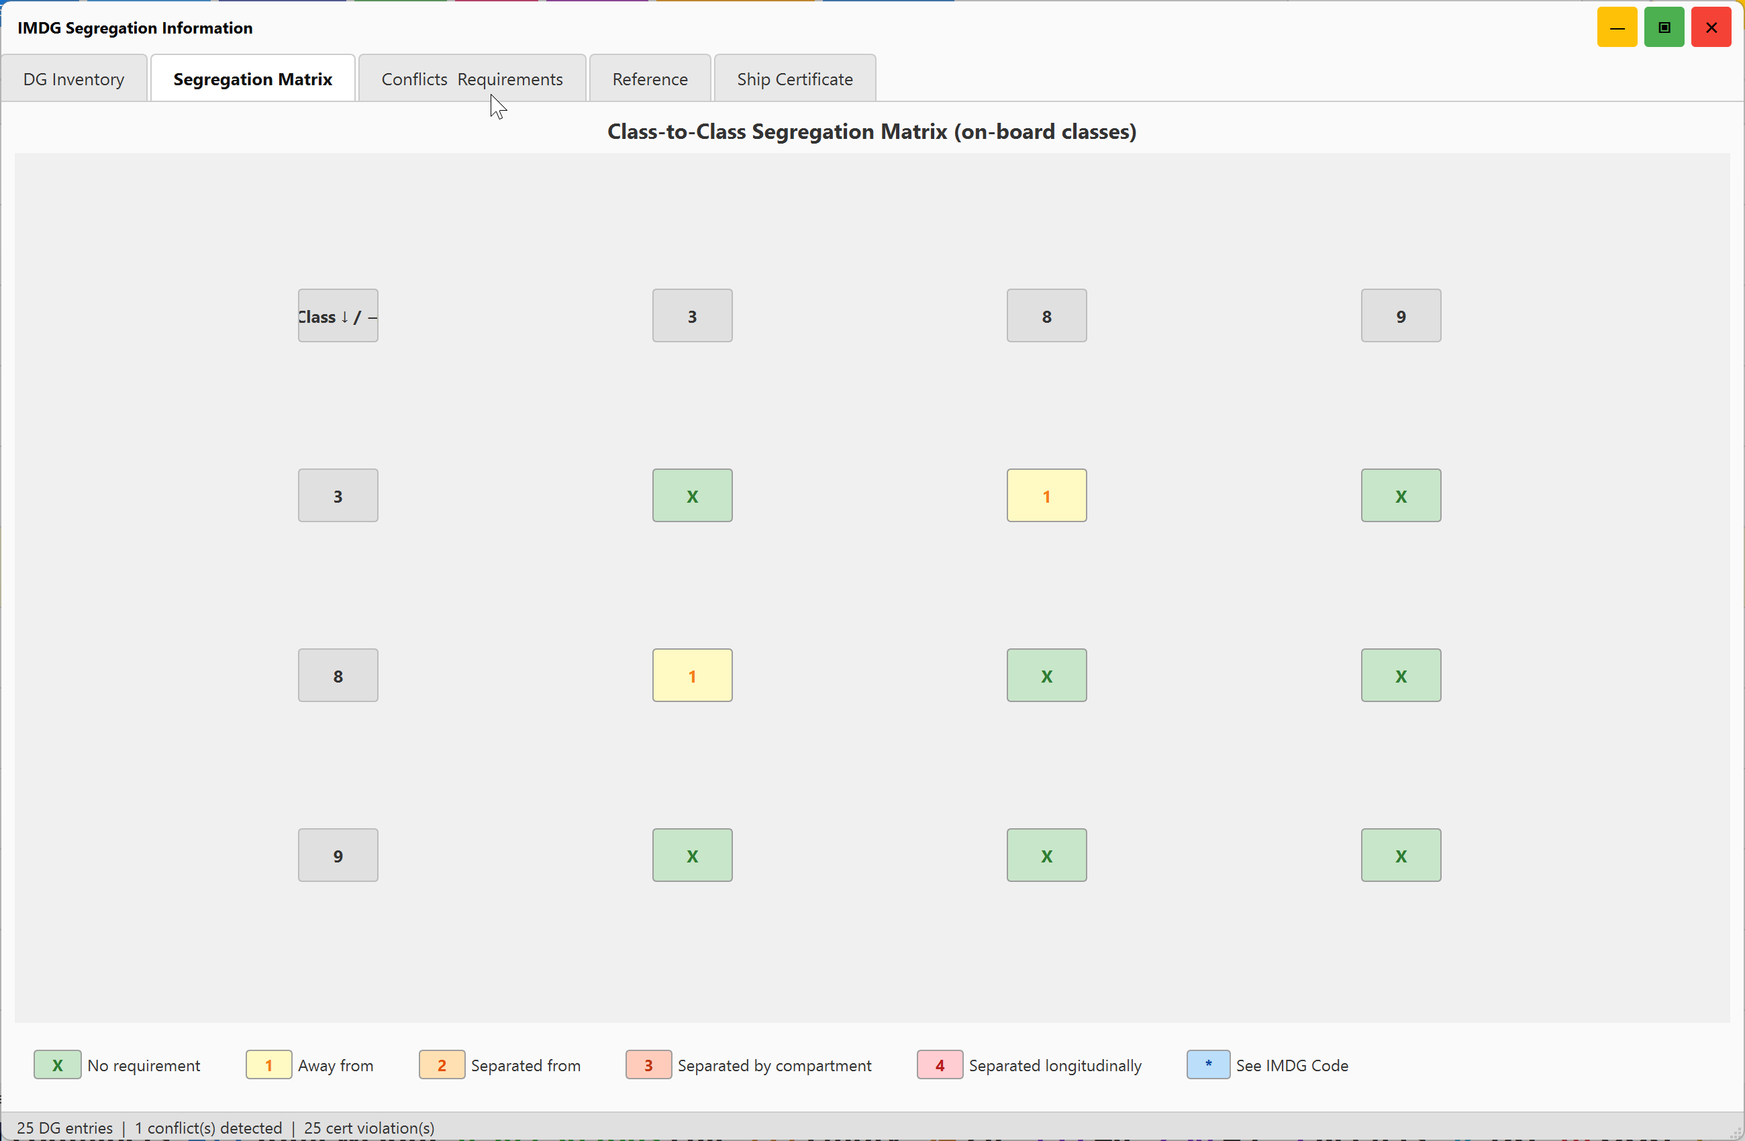1745x1141 pixels.
Task: Click red 3 Separated by compartment swatch
Action: (x=648, y=1064)
